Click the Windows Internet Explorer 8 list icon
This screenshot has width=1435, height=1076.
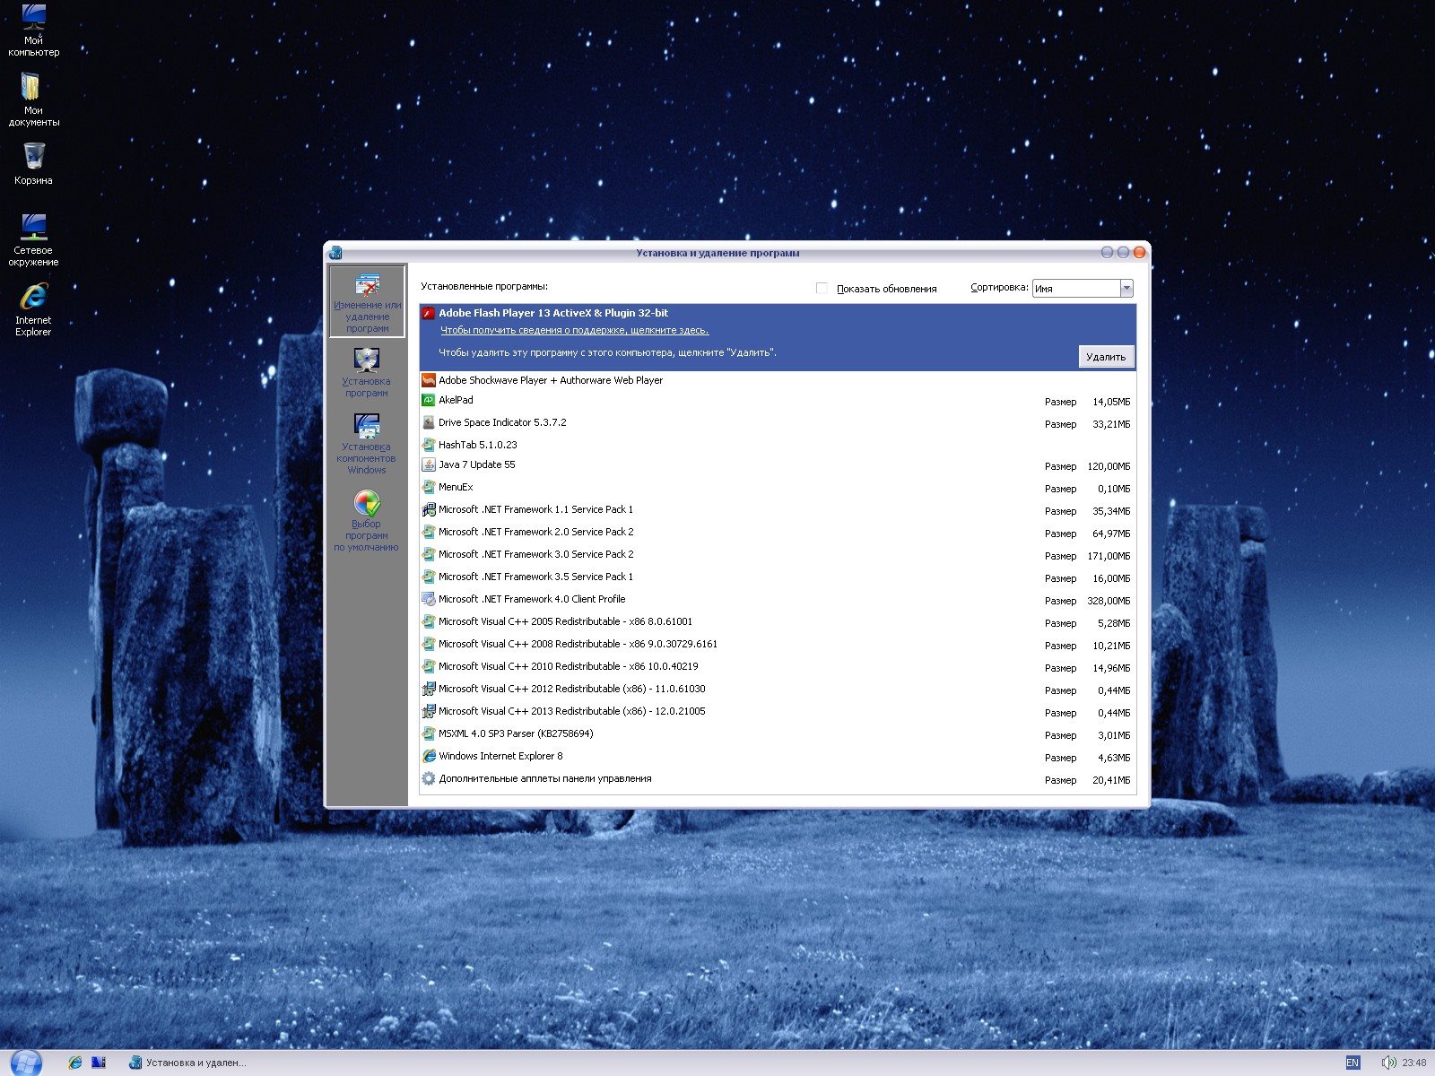pyautogui.click(x=429, y=756)
